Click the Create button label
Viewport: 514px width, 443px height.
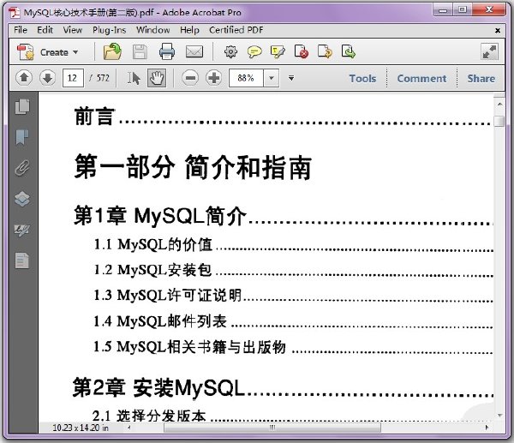pyautogui.click(x=54, y=52)
